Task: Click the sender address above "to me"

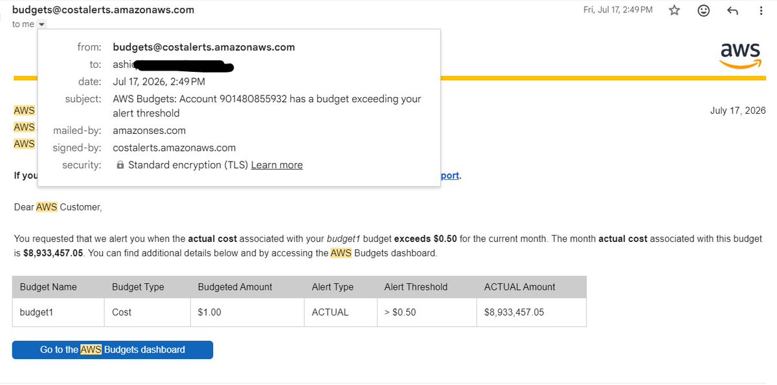Action: [103, 10]
